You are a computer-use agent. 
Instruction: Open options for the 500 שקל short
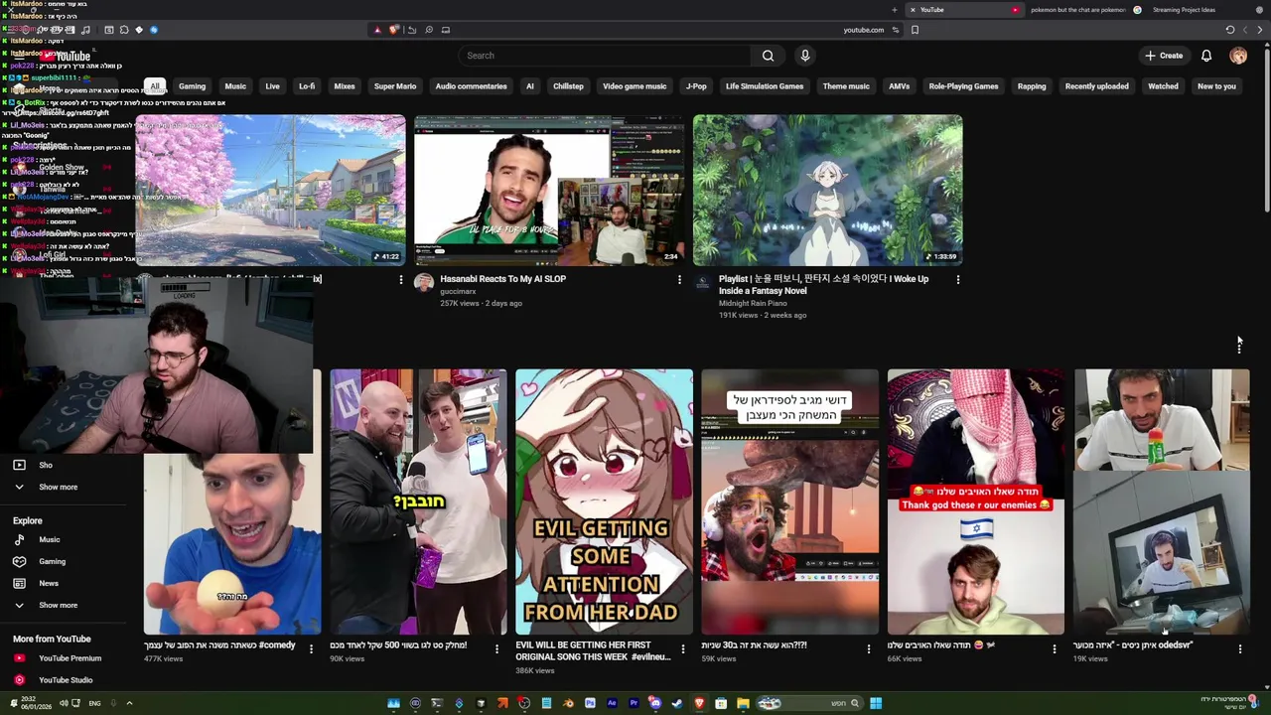coord(496,648)
